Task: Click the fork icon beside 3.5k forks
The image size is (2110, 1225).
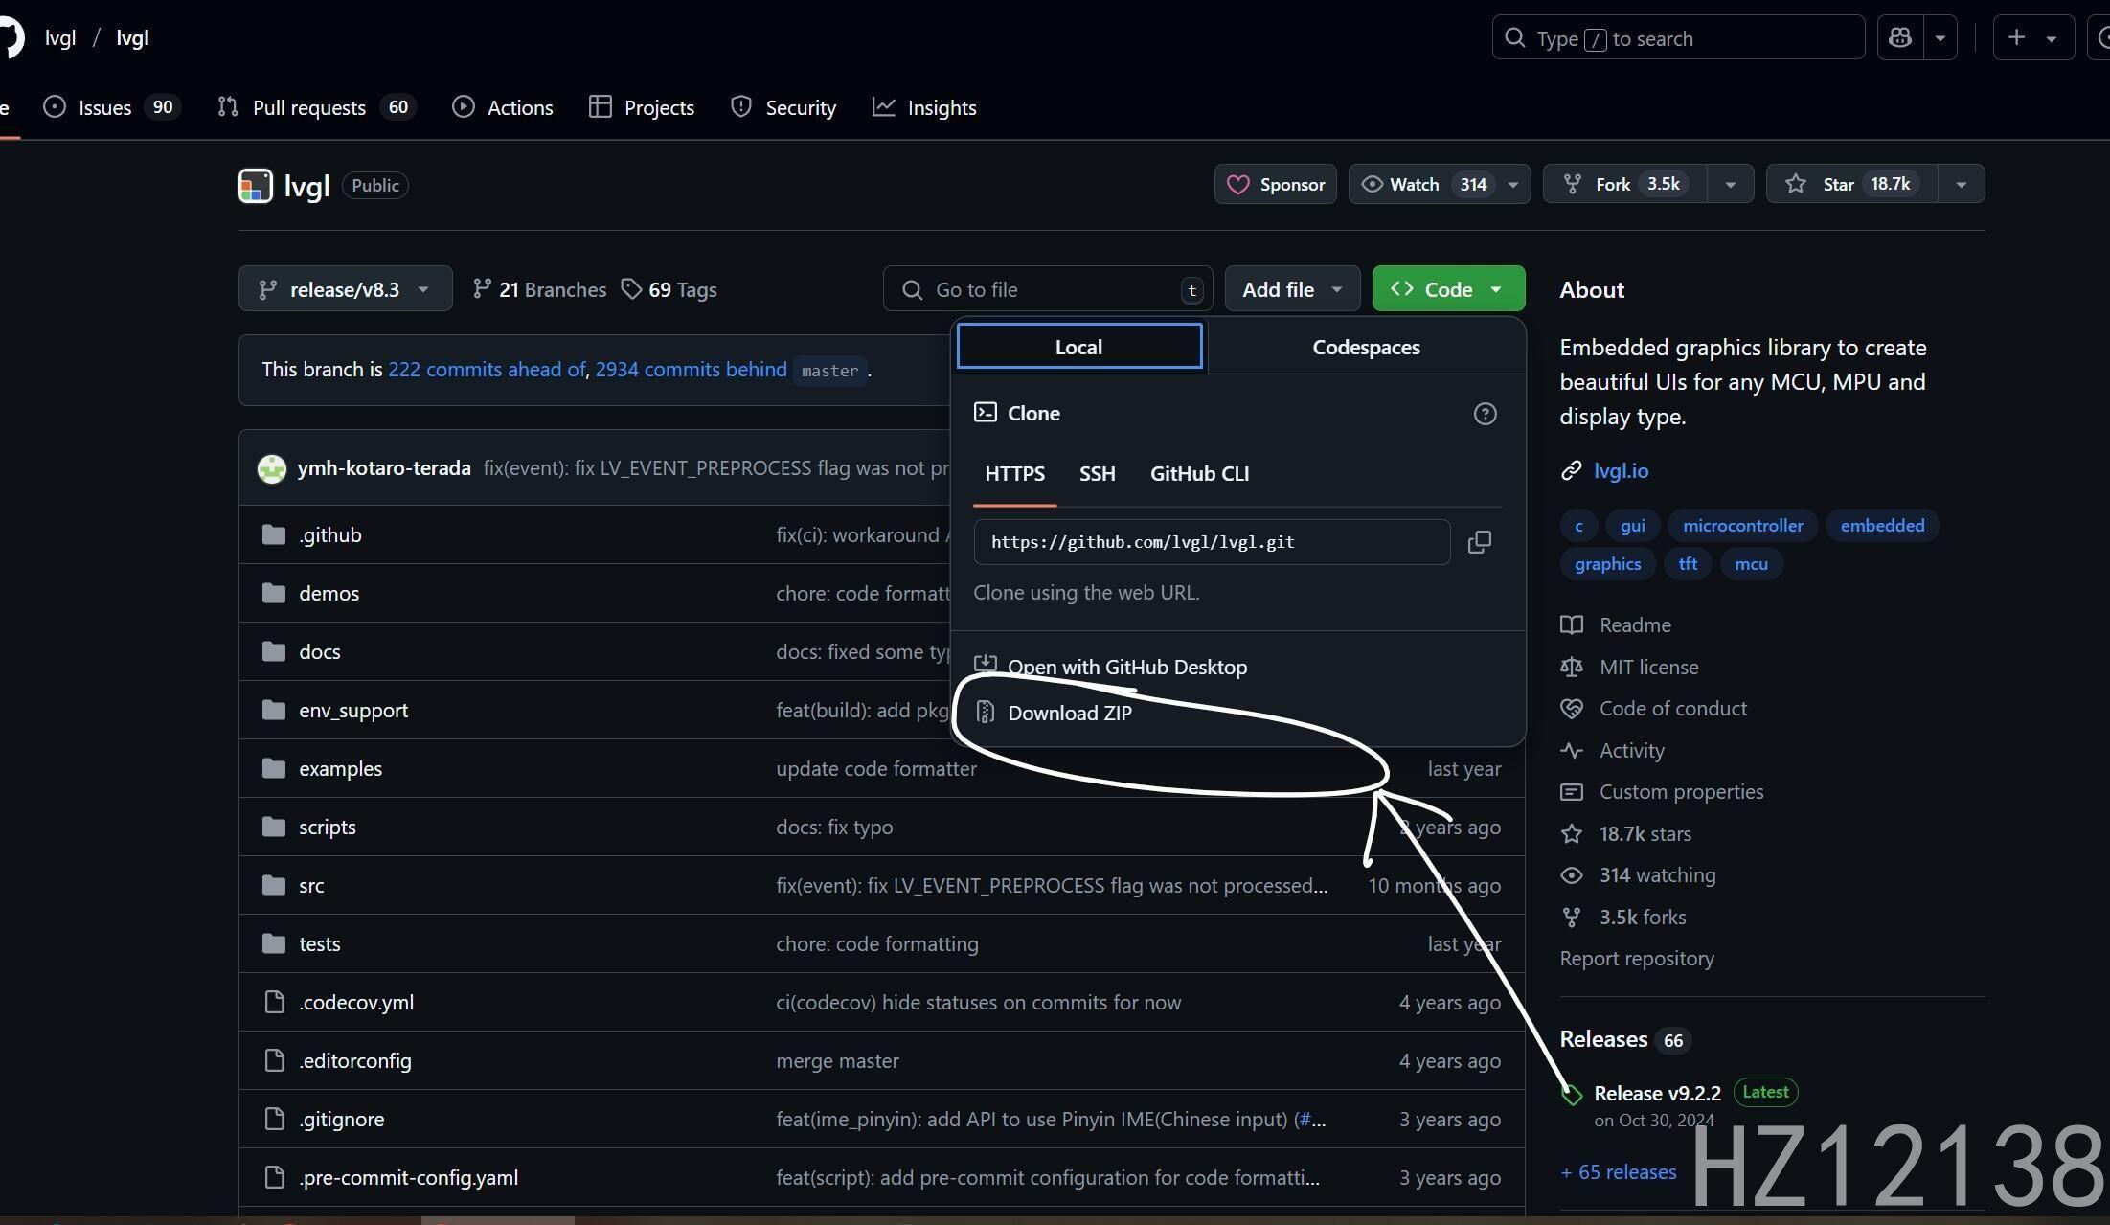Action: (1572, 917)
